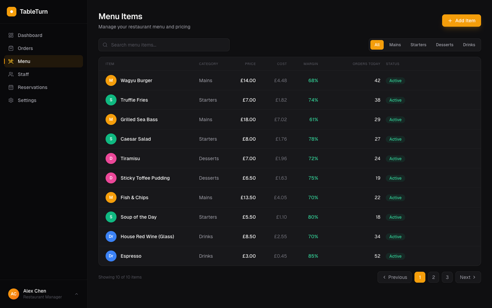Toggle Active status of Tiramisu

click(x=395, y=159)
